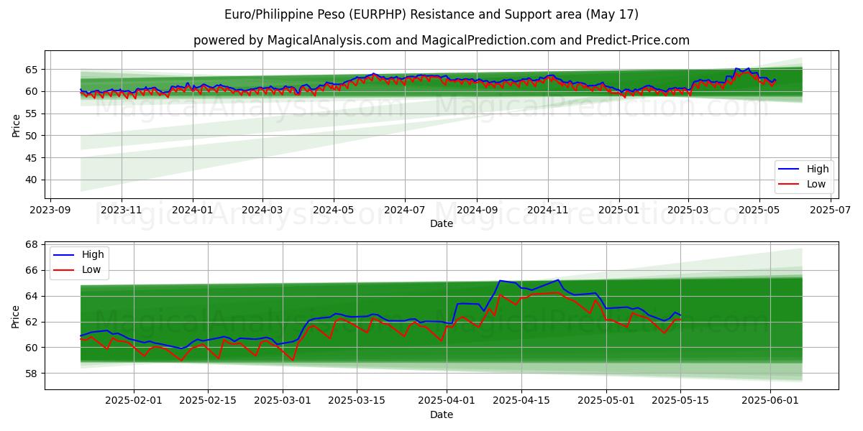The height and width of the screenshot is (431, 863).
Task: Click the '2025-04-01' date tick label
Action: tap(447, 400)
